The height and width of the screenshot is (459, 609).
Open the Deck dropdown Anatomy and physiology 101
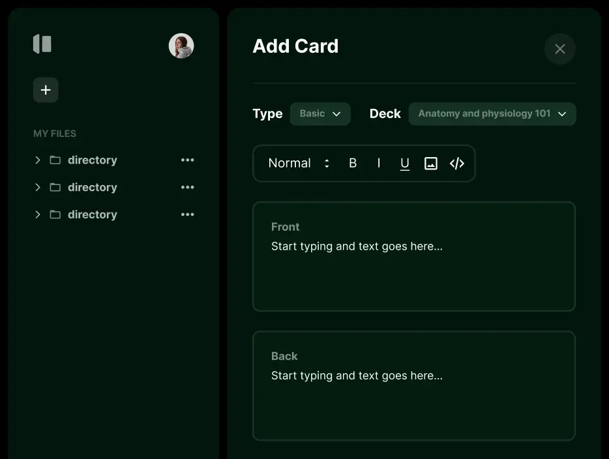coord(492,114)
